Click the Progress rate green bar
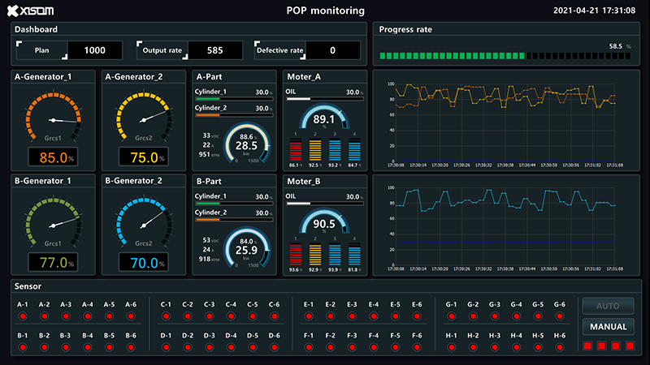 point(452,58)
